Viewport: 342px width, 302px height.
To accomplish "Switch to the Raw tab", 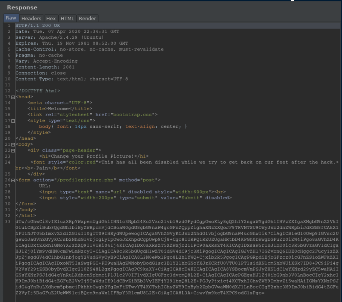I will point(11,18).
